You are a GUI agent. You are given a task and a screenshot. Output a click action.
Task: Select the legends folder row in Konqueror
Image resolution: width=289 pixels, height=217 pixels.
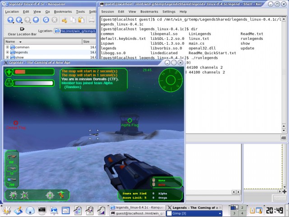(50, 52)
